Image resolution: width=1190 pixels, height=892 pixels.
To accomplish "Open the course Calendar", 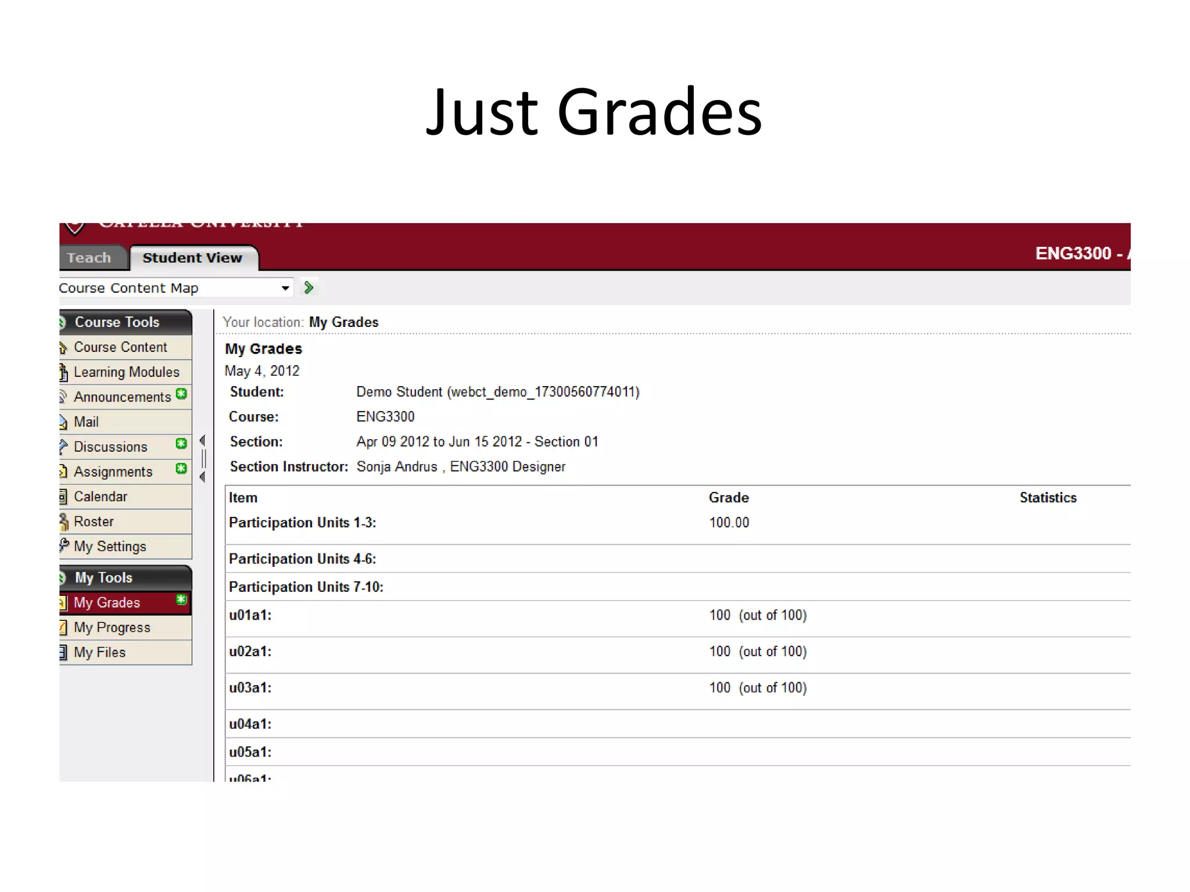I will pos(101,497).
